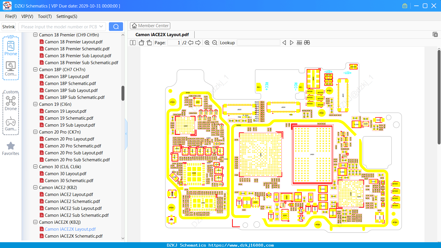Jump to previous lookup result triangle
Viewport: 441px width, 248px height.
[284, 43]
